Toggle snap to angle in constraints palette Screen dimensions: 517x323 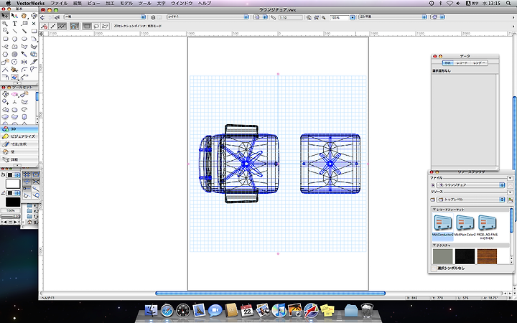point(27,182)
